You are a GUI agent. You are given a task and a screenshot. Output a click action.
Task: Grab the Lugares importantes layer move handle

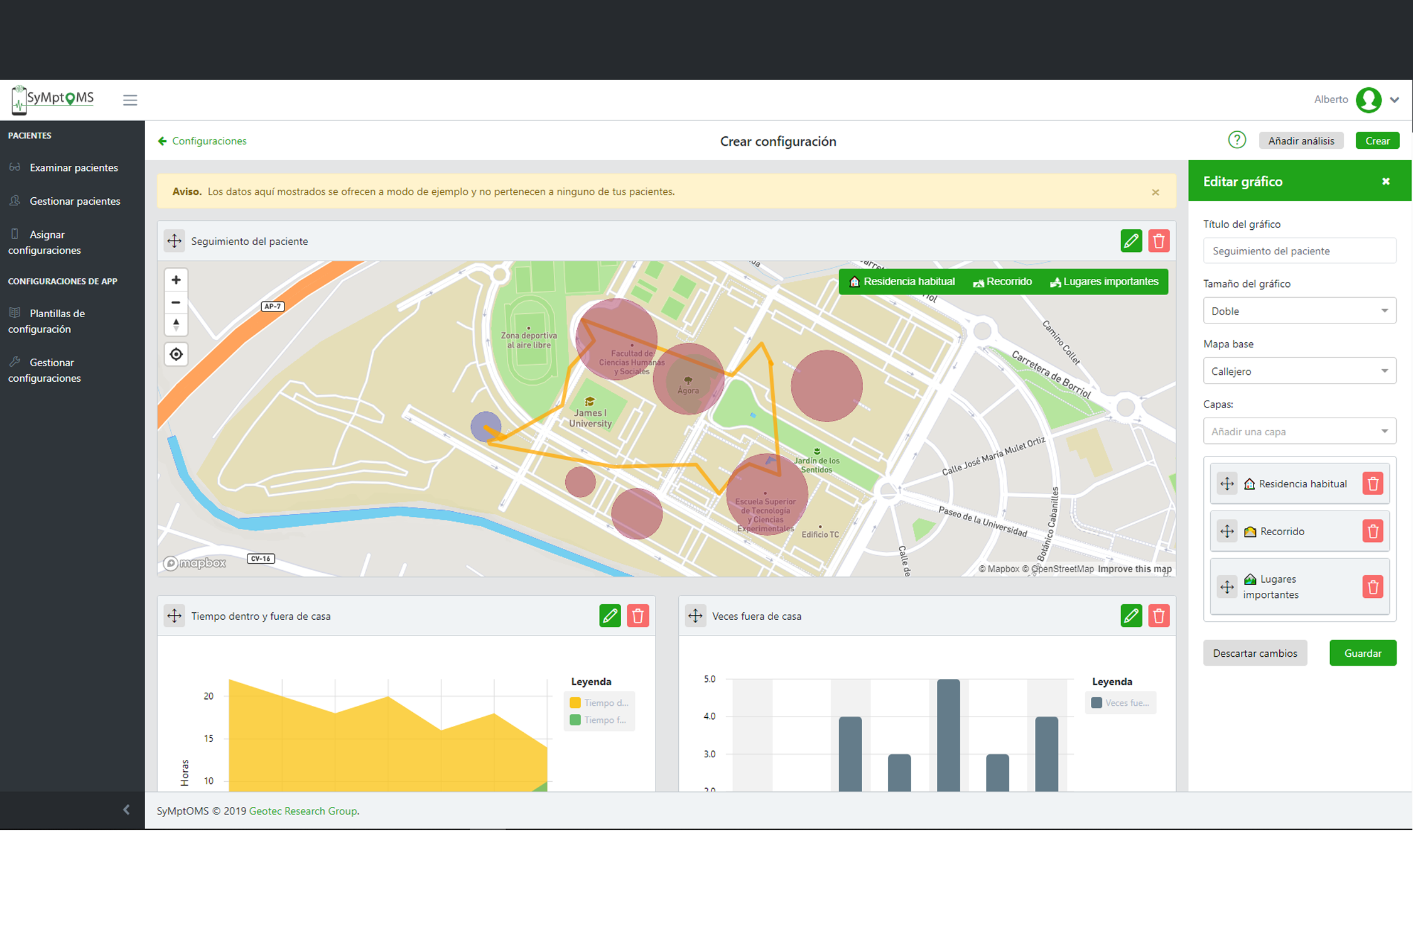(1226, 587)
